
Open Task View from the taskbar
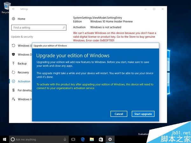(x=73, y=140)
